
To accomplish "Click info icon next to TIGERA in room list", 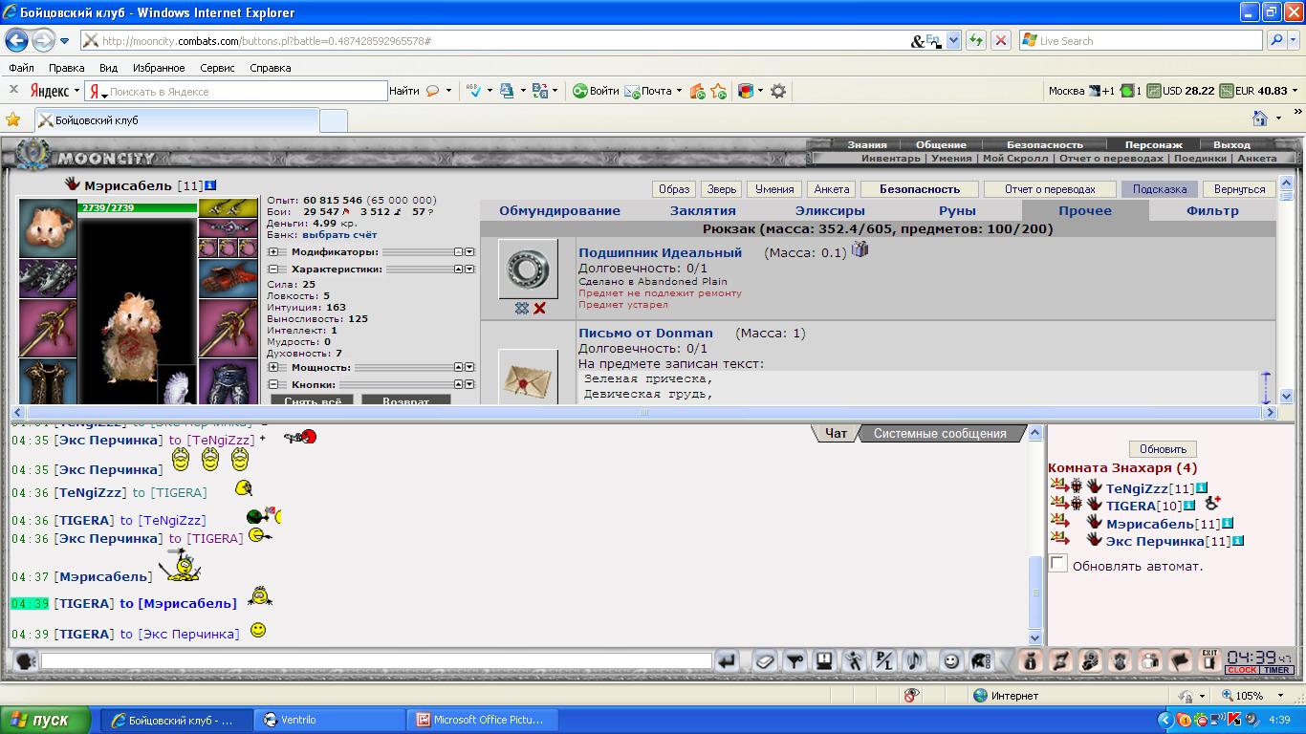I will pos(1189,506).
